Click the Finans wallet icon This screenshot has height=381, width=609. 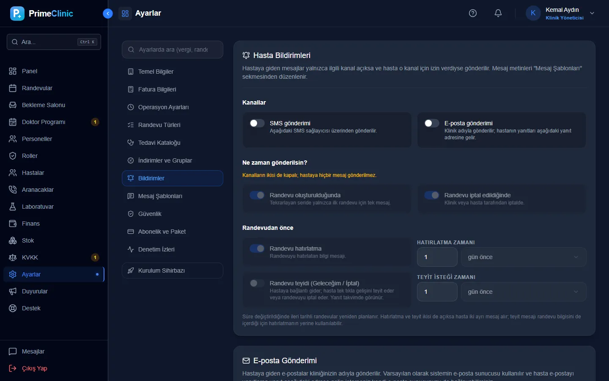[13, 224]
